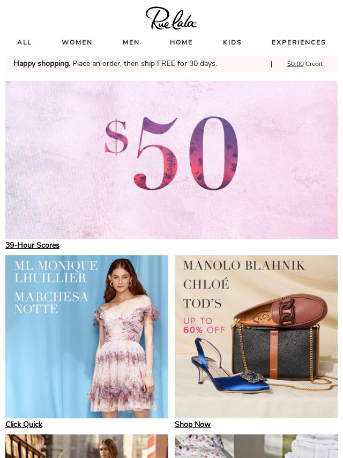Open the ALL category menu
Image resolution: width=343 pixels, height=458 pixels.
click(24, 42)
